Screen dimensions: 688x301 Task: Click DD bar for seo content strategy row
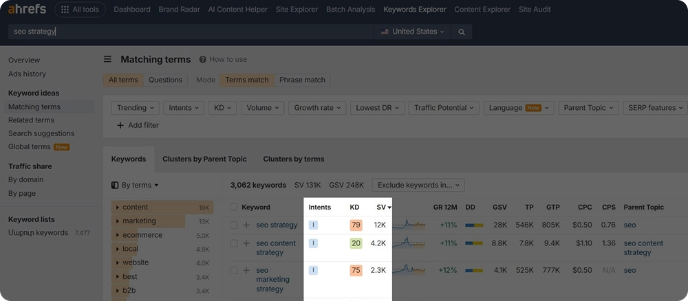[x=474, y=243]
